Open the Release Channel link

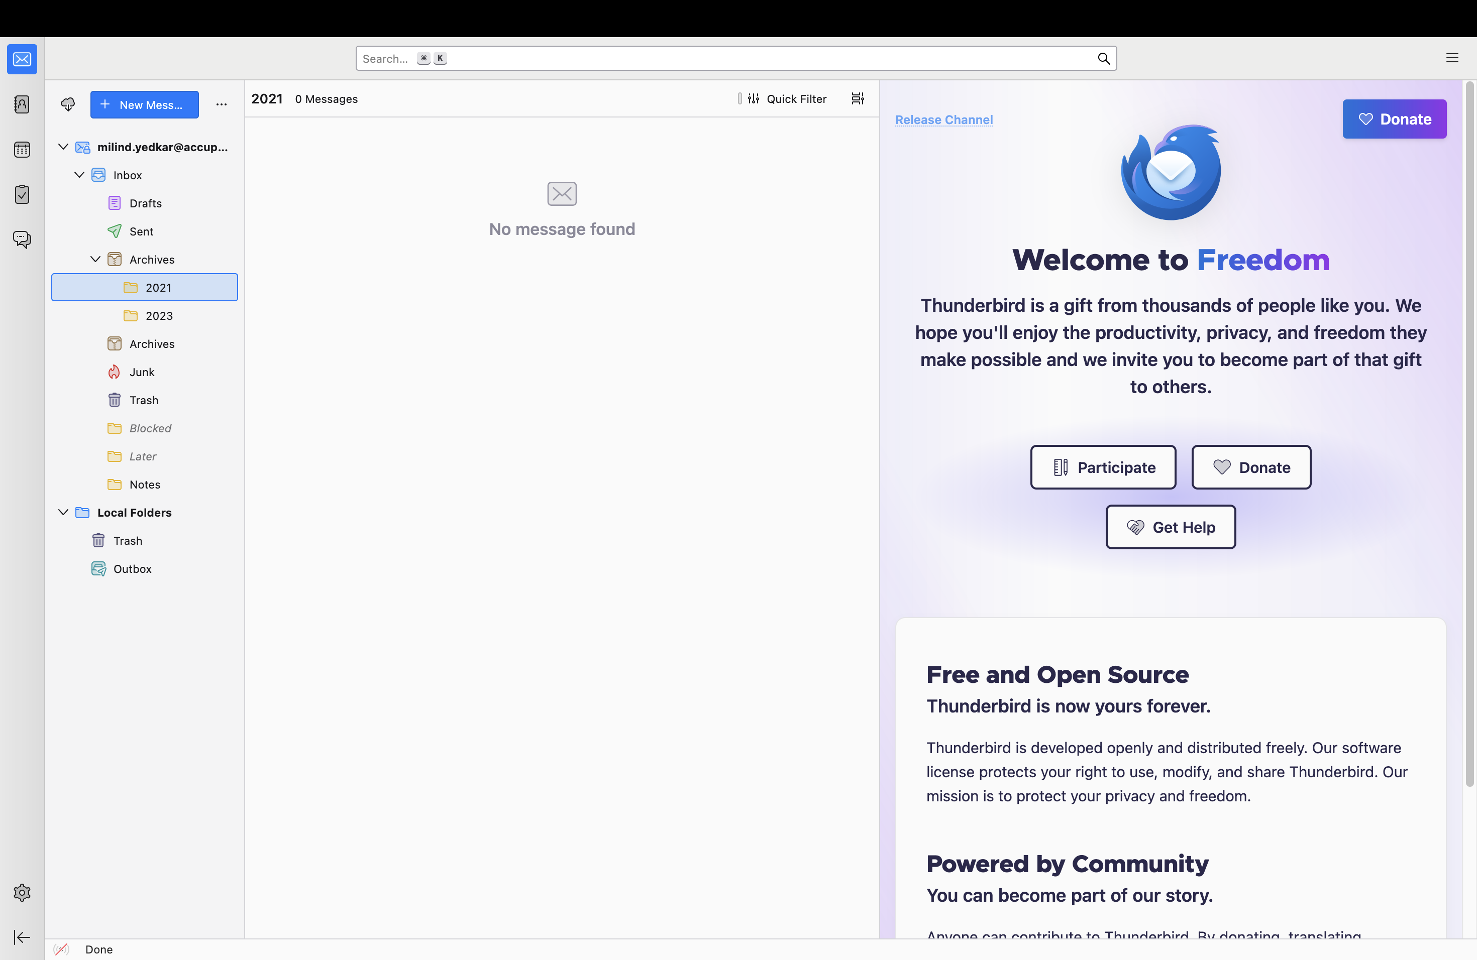coord(943,119)
